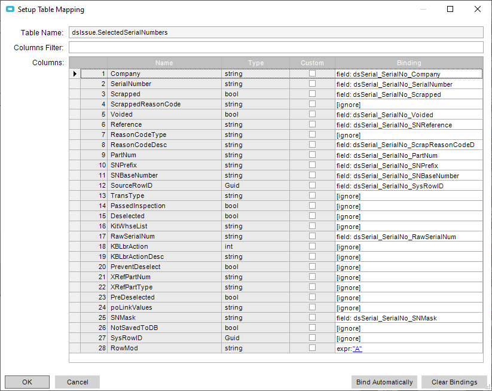Screen dimensions: 492x391
Task: Open the "A" expression link for RowMod
Action: (357, 349)
